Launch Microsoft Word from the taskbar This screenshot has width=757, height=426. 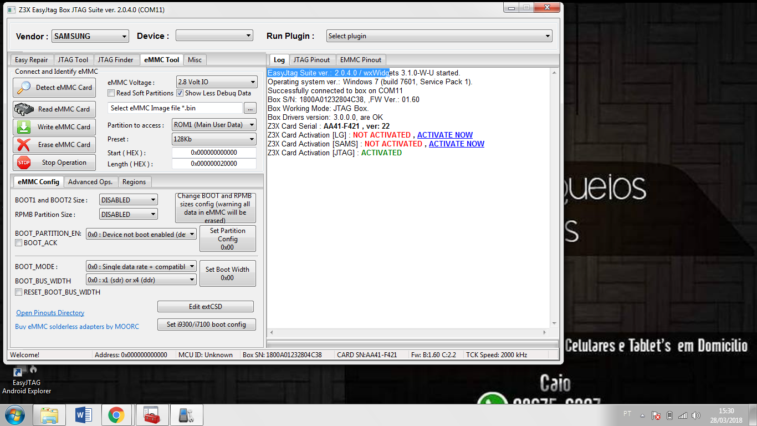[x=83, y=415]
